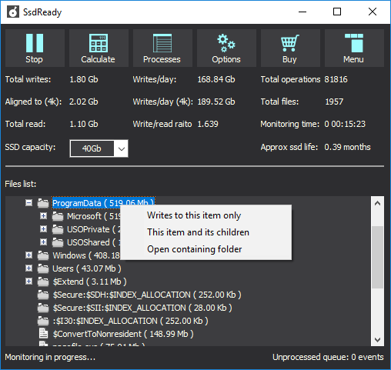The width and height of the screenshot is (391, 370).
Task: Minimize the SsdReady window
Action: point(302,12)
